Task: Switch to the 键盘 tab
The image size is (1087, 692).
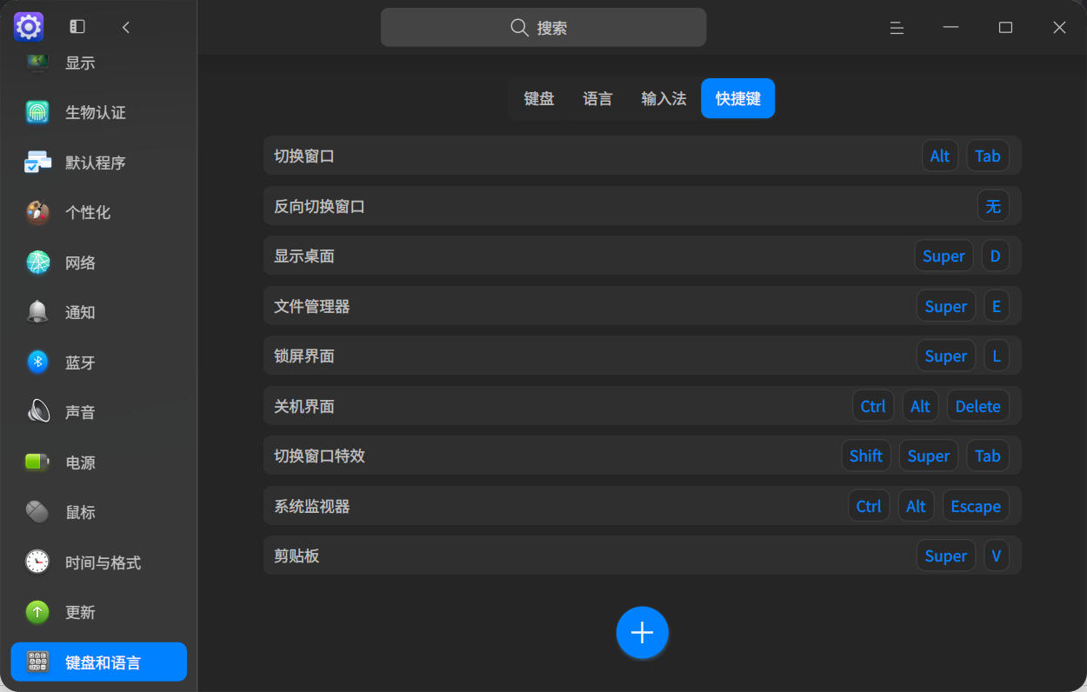Action: point(539,99)
